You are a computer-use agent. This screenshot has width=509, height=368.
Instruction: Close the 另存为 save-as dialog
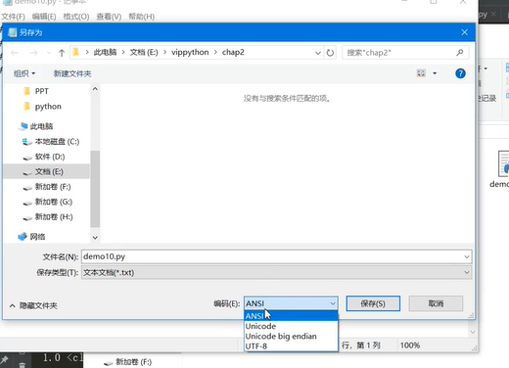(x=465, y=32)
